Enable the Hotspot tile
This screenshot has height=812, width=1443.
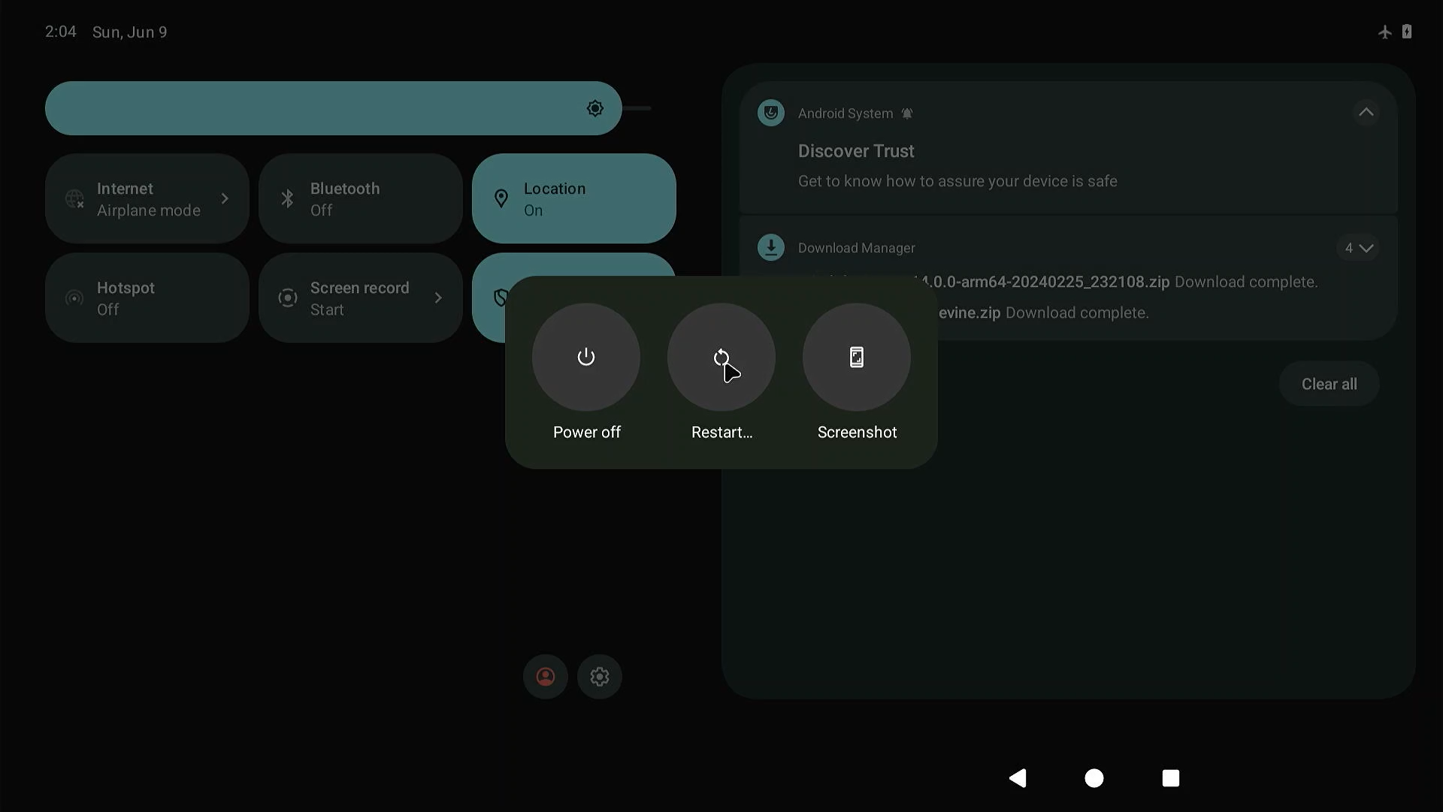click(x=147, y=298)
